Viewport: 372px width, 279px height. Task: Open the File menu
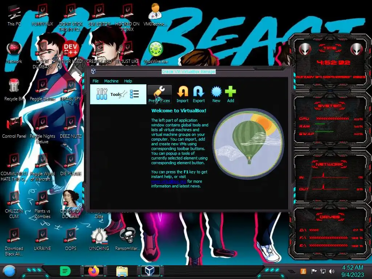click(x=96, y=81)
